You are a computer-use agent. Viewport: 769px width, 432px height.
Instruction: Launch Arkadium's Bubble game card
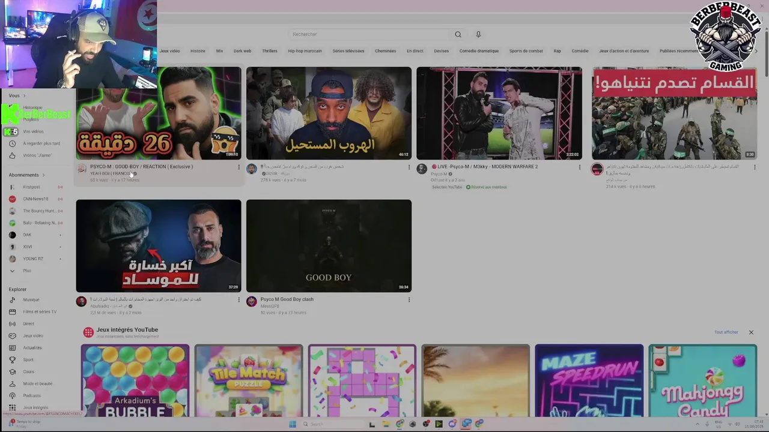click(135, 380)
